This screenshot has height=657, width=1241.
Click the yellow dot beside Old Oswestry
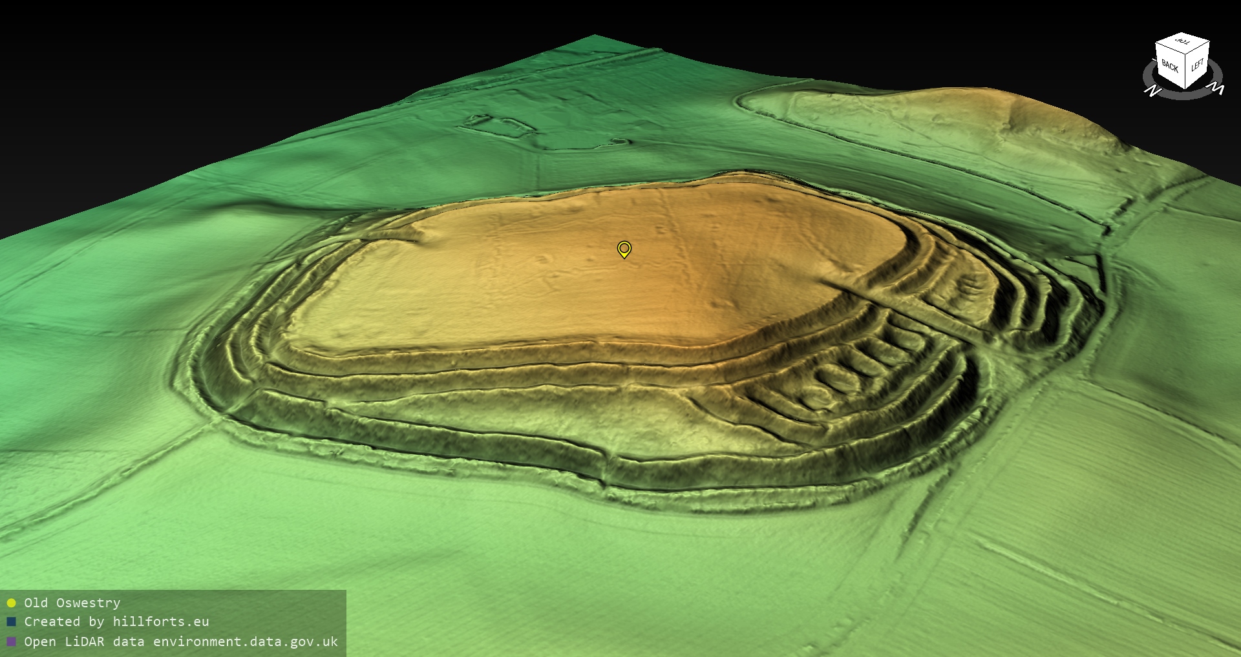click(11, 603)
